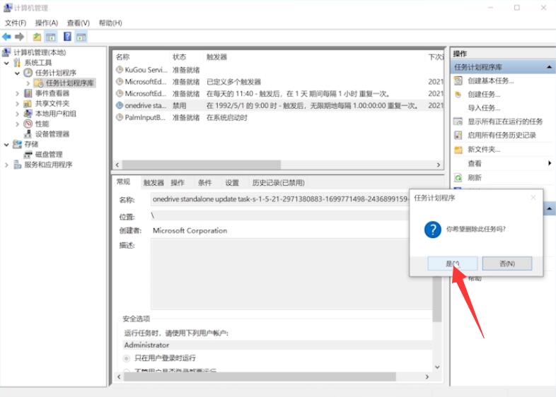Click the back arrow toolbar icon
Viewport: 556px width, 397px height.
[7, 37]
